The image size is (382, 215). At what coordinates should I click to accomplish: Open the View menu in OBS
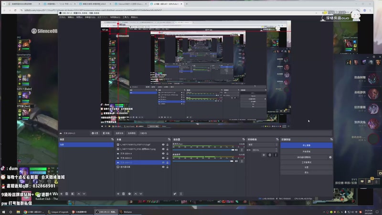tap(79, 17)
